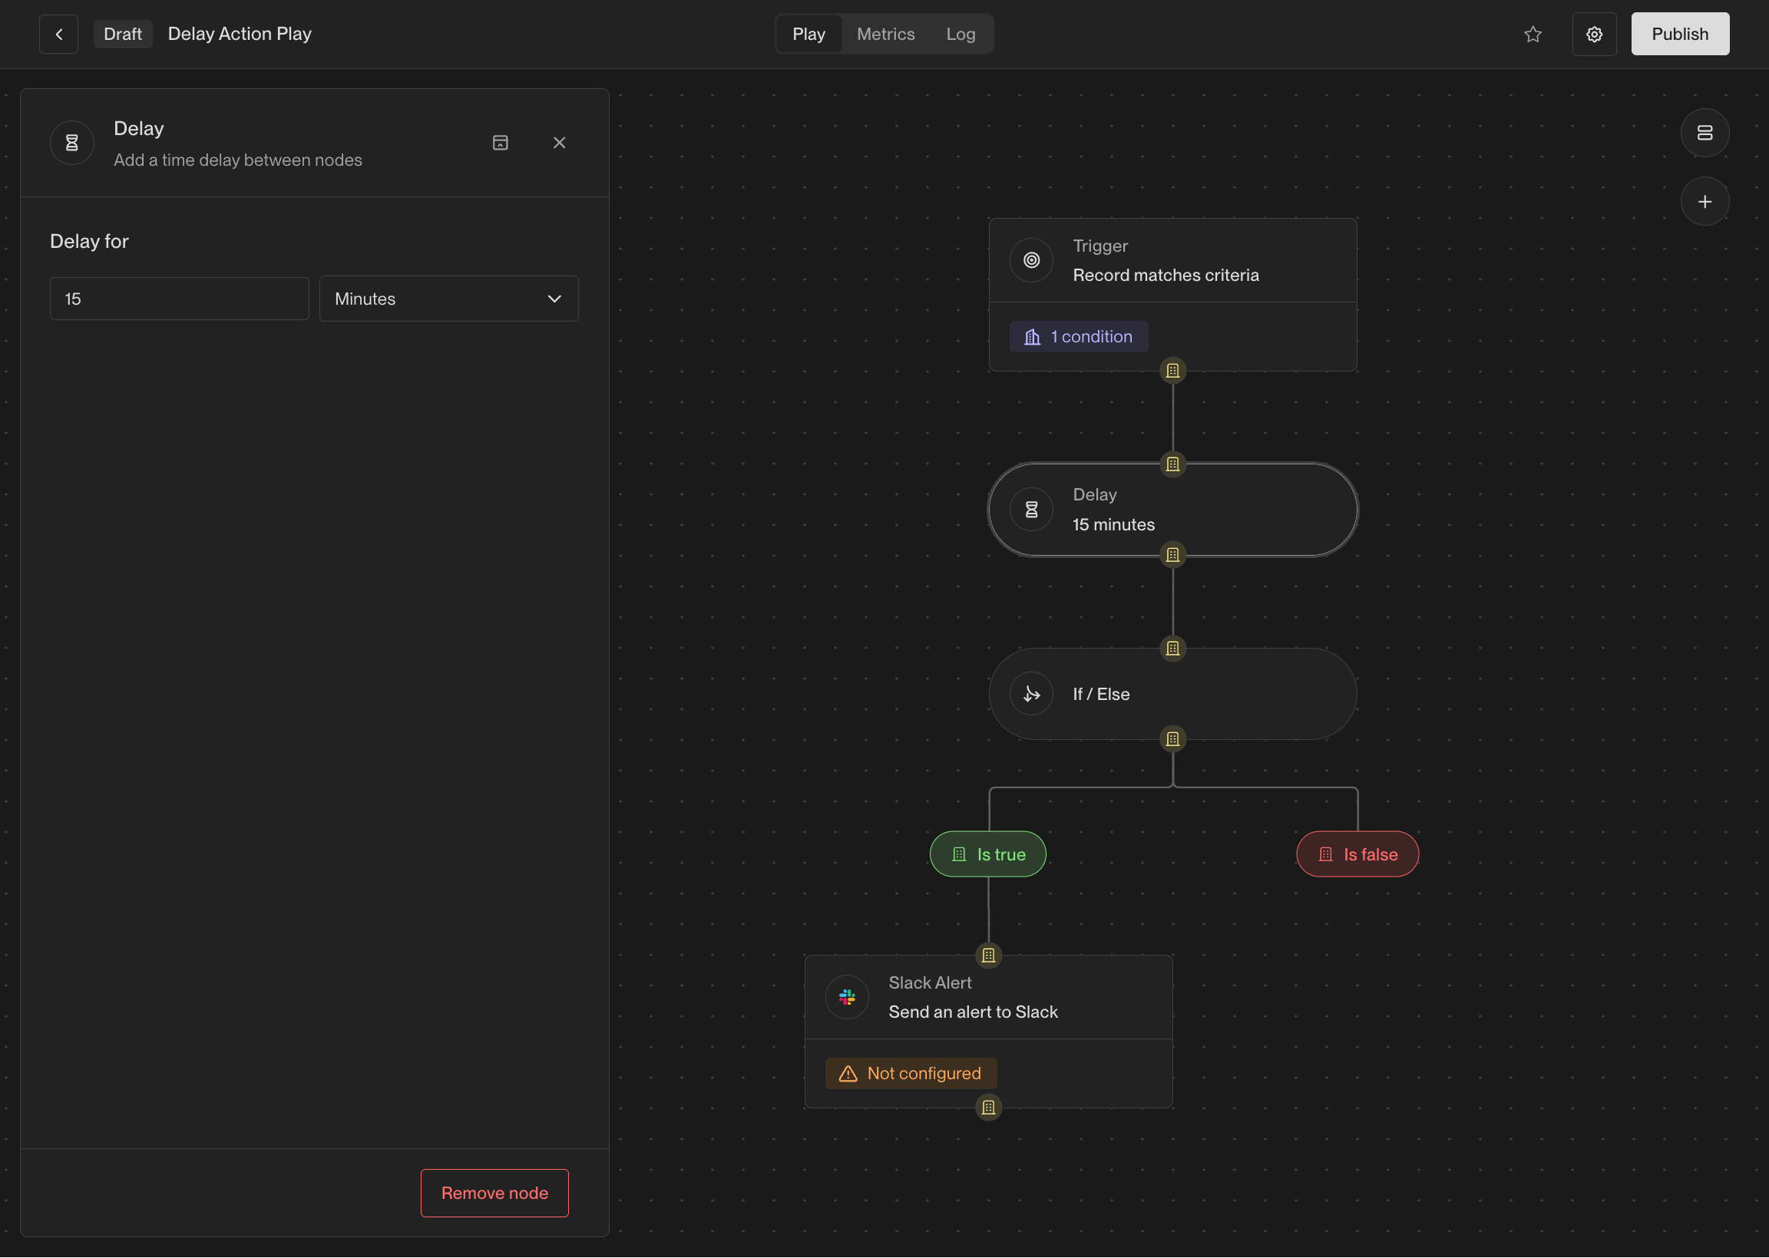Select the Play tab
Image resolution: width=1769 pixels, height=1258 pixels.
point(808,34)
